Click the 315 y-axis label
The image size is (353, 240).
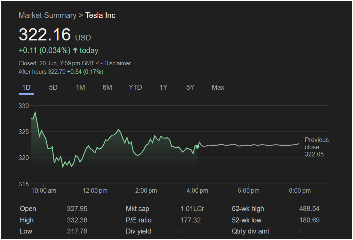[24, 184]
